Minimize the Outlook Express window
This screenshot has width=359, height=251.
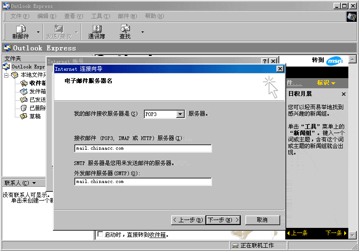pyautogui.click(x=337, y=6)
